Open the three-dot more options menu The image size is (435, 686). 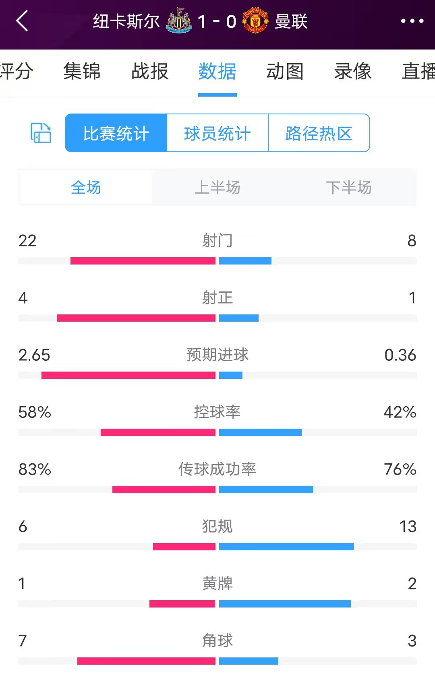pos(412,21)
